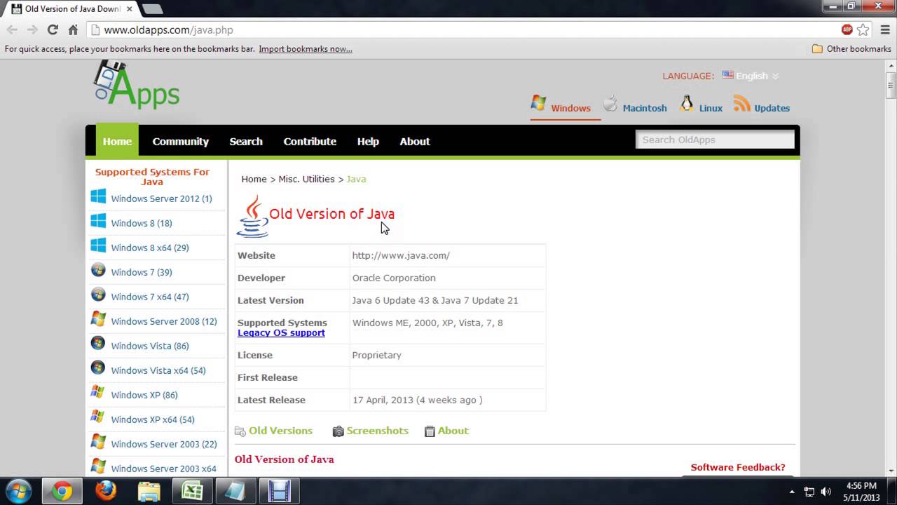Image resolution: width=897 pixels, height=505 pixels.
Task: Open the Home navigation tab
Action: pos(117,141)
